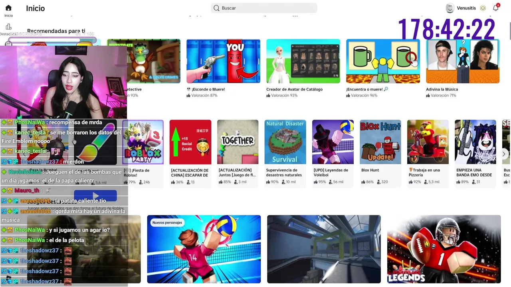Open the Leyendas de Voleibol thumbnail
The image size is (511, 287).
click(333, 142)
